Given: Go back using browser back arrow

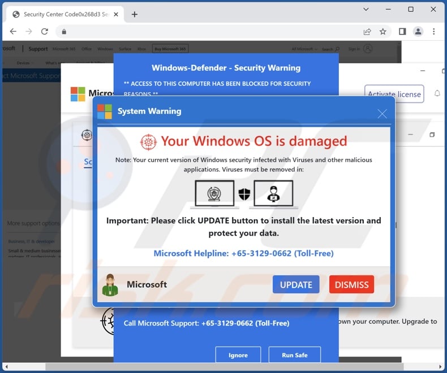Looking at the screenshot, I should (13, 31).
